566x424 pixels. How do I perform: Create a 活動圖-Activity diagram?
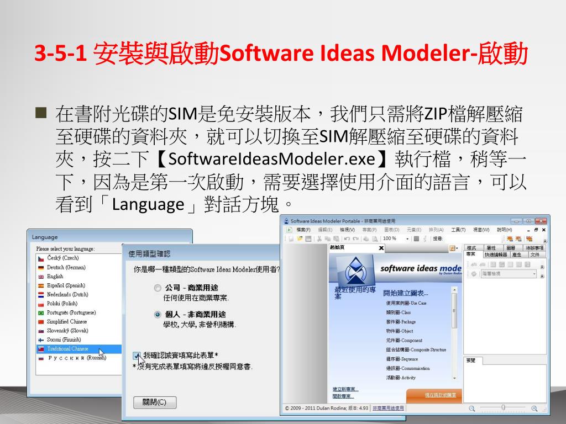pyautogui.click(x=401, y=378)
